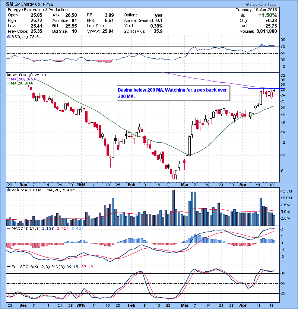Click the stochastic %D 87.19 value
This screenshot has width=298, height=309.
pyautogui.click(x=87, y=267)
